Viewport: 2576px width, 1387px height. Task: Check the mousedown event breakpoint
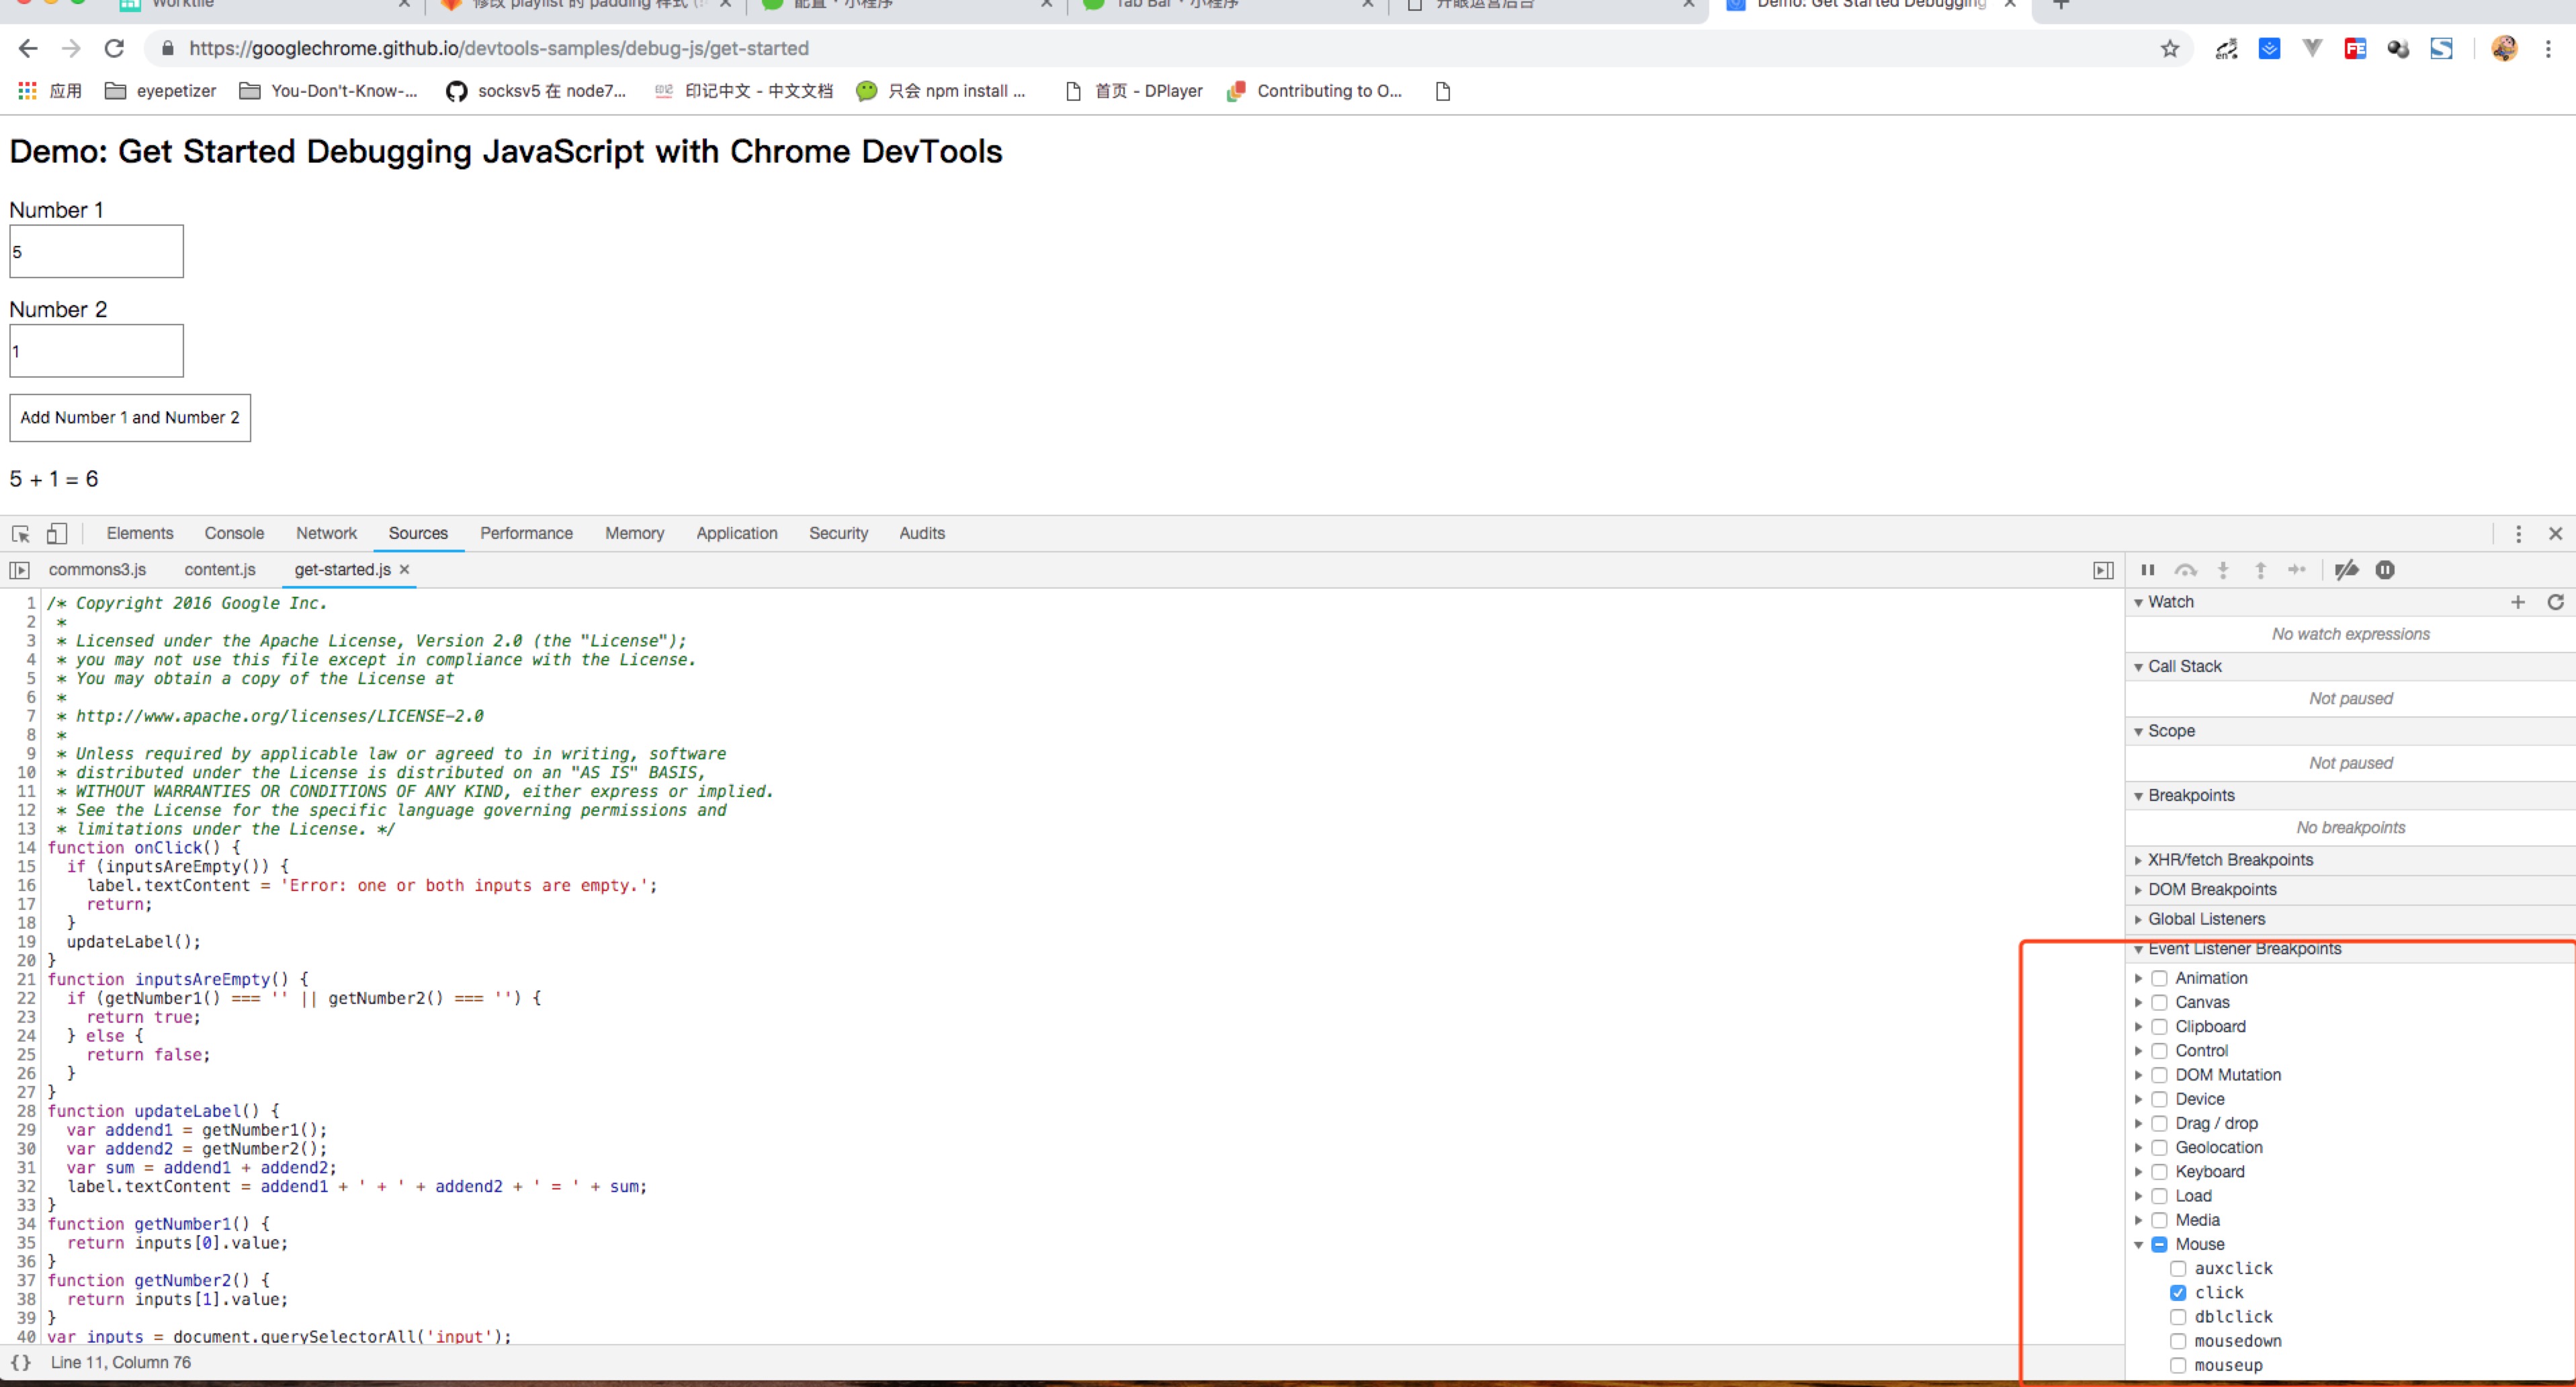2178,1341
